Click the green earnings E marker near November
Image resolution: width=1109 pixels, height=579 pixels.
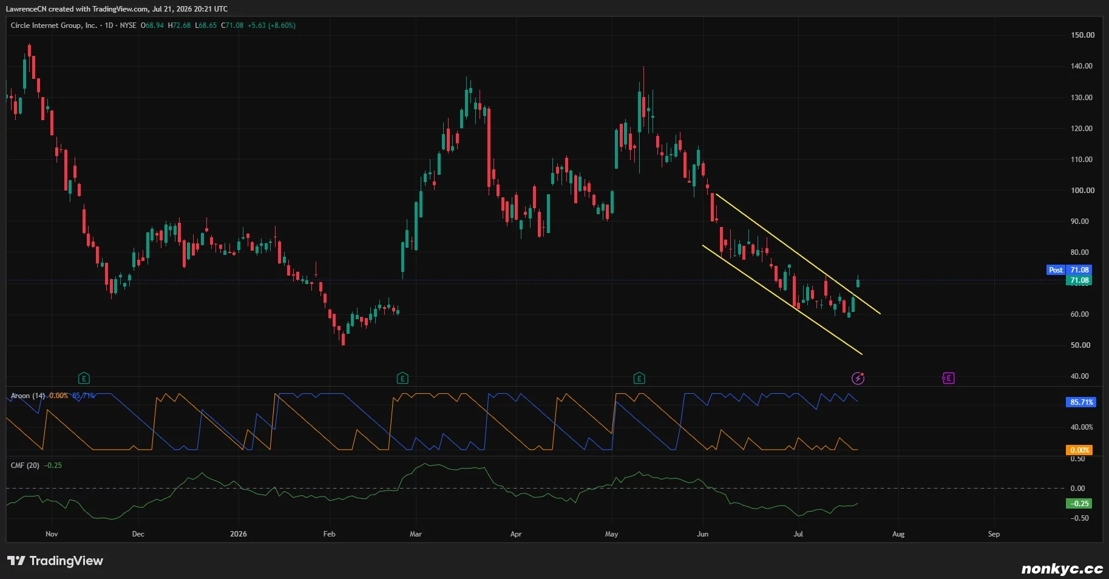coord(84,379)
